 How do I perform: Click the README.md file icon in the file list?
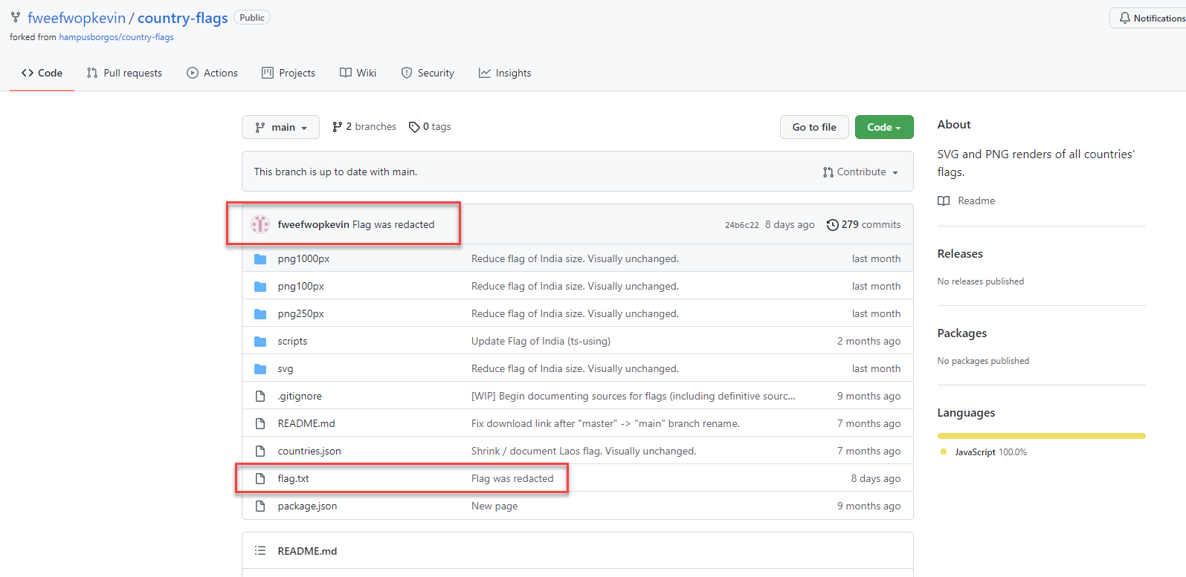point(260,424)
